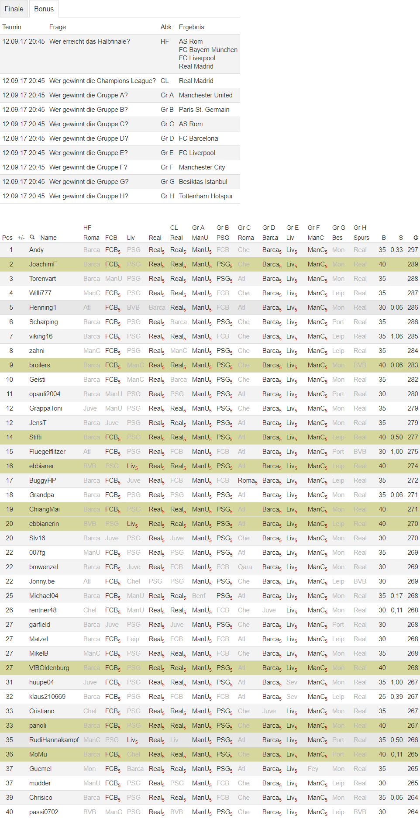Select player Torenvart in the ranking

[x=42, y=279]
